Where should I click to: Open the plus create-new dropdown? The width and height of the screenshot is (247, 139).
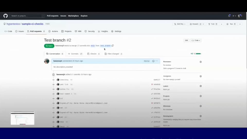(234, 16)
